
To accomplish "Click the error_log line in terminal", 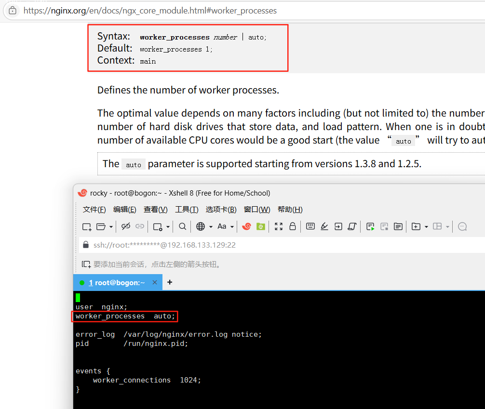I will point(169,334).
